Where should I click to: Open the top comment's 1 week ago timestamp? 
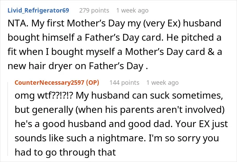click(x=132, y=11)
